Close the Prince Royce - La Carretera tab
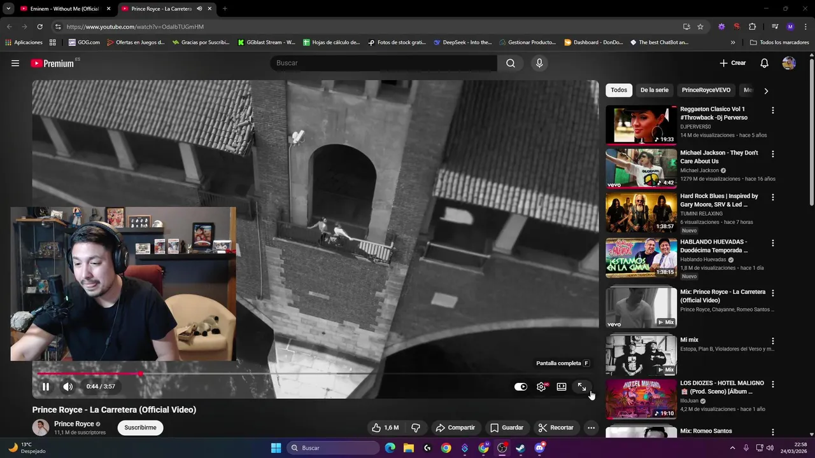815x458 pixels. (x=209, y=9)
